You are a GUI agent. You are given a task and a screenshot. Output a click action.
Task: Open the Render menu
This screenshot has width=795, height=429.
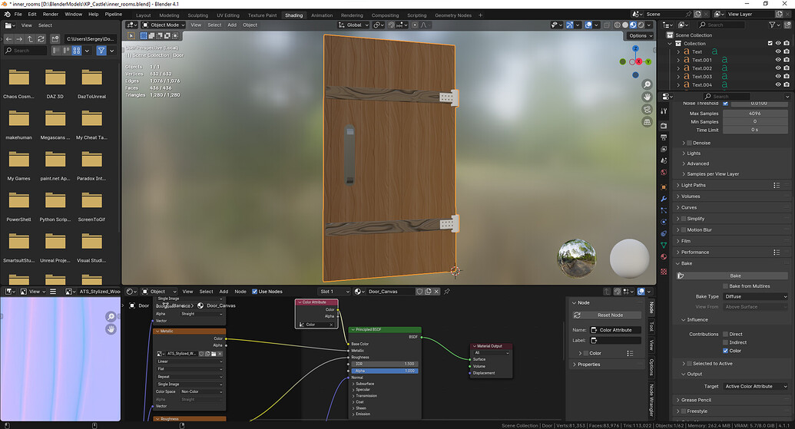50,14
